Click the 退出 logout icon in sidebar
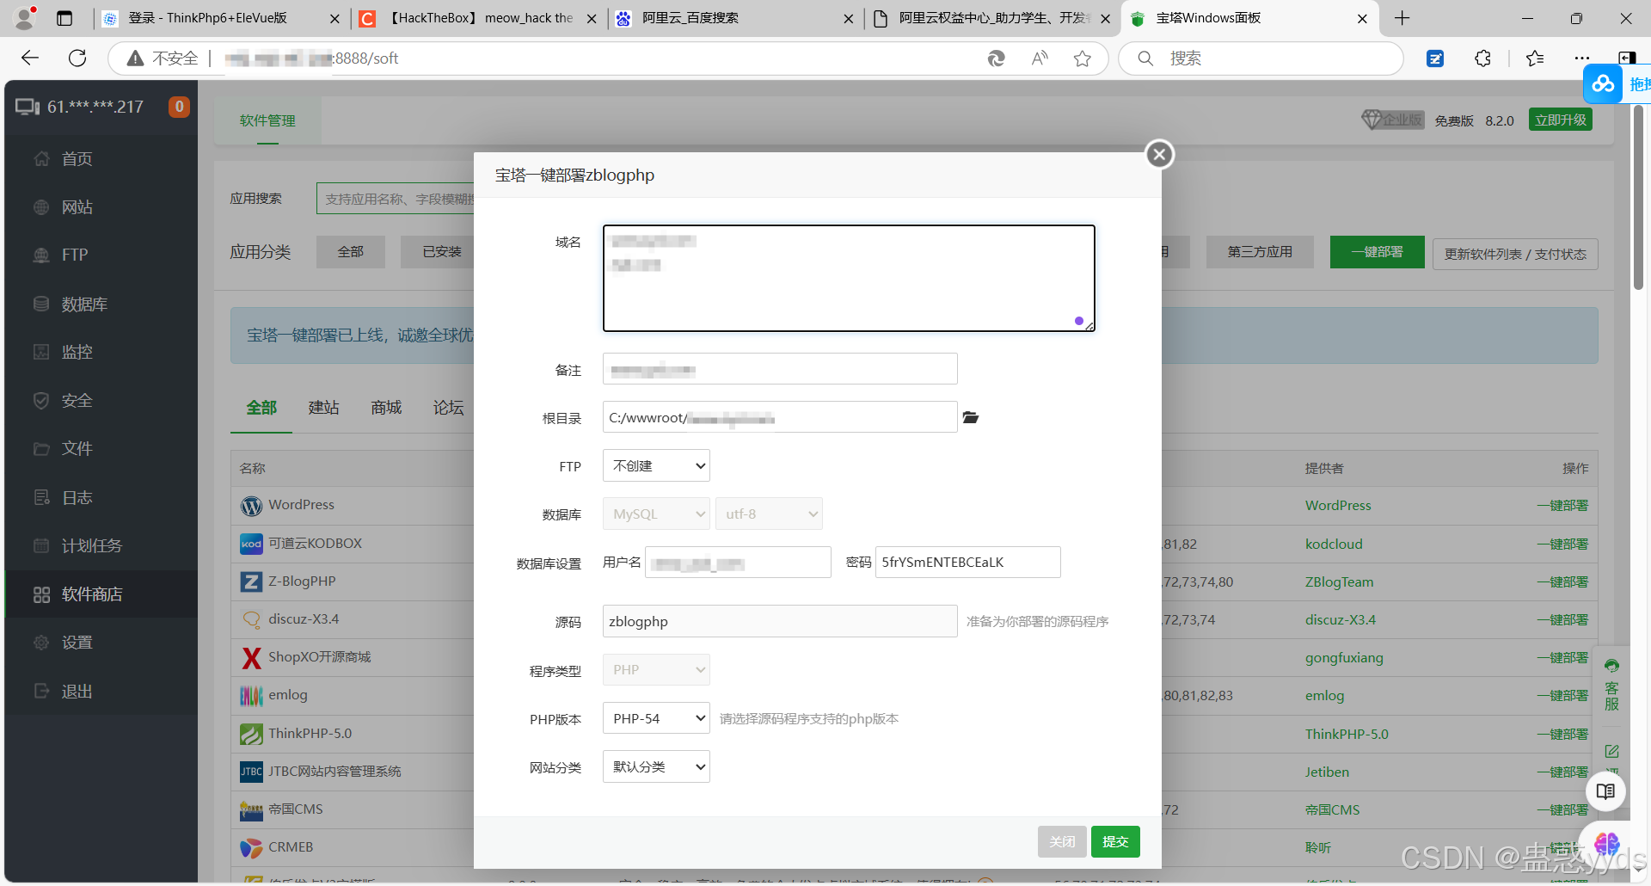This screenshot has width=1651, height=886. click(41, 691)
